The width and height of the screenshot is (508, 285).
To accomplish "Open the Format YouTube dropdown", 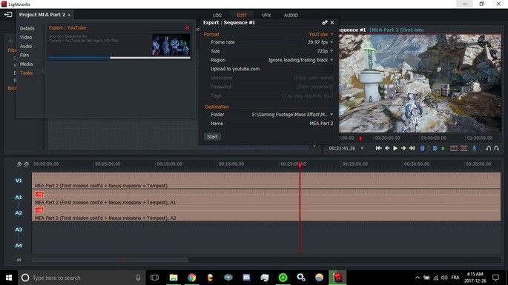I will (320, 34).
